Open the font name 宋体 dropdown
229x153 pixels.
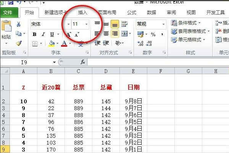[x=68, y=24]
